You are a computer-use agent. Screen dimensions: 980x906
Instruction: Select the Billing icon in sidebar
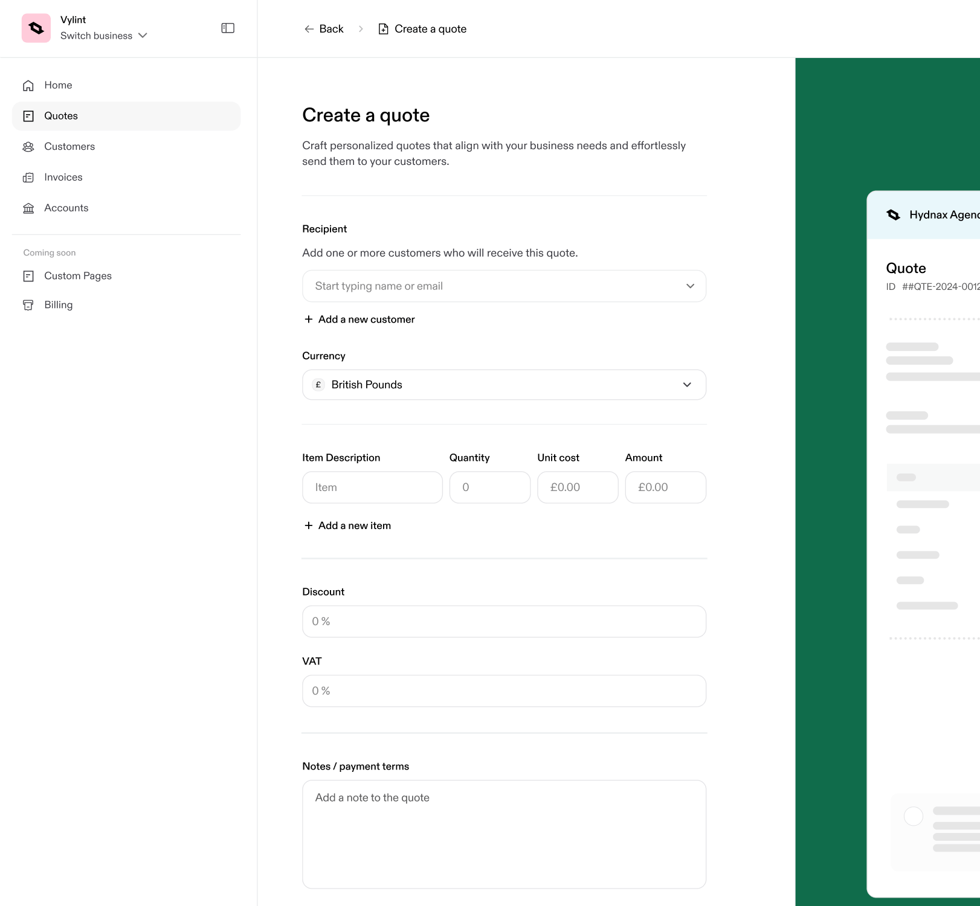click(x=28, y=304)
